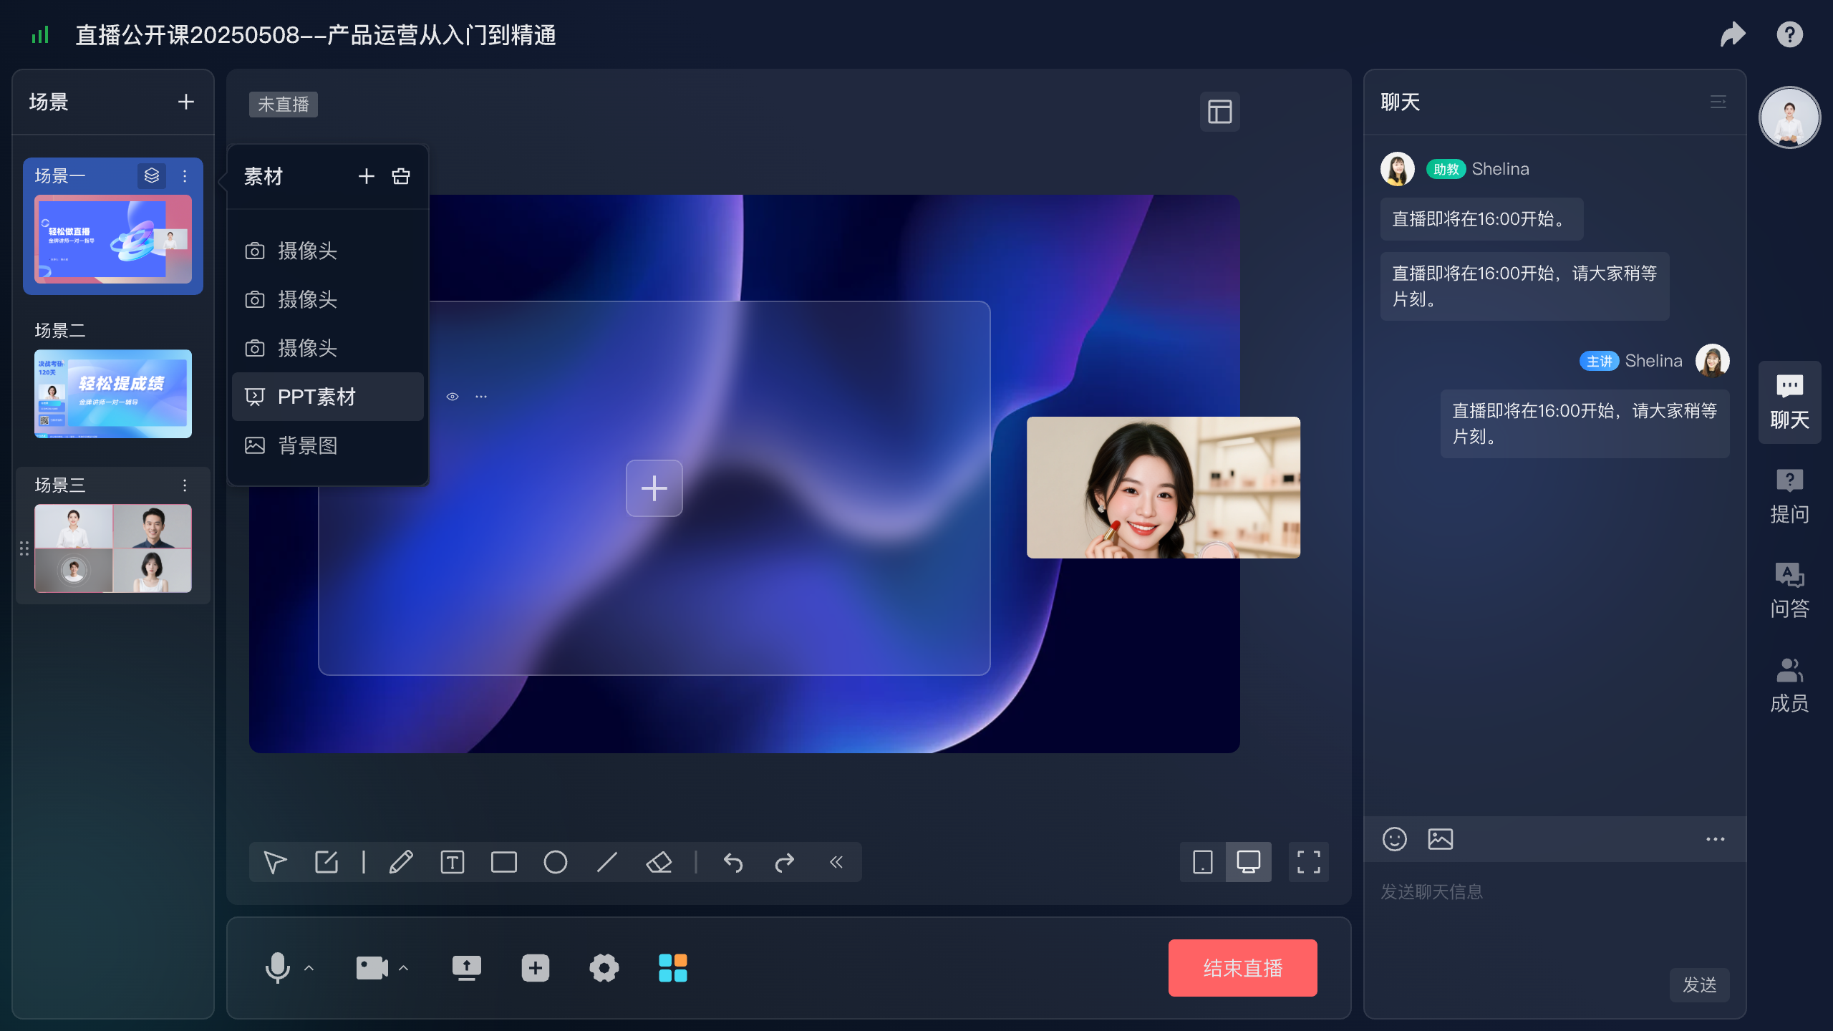Open the colorful apps grid

[673, 968]
